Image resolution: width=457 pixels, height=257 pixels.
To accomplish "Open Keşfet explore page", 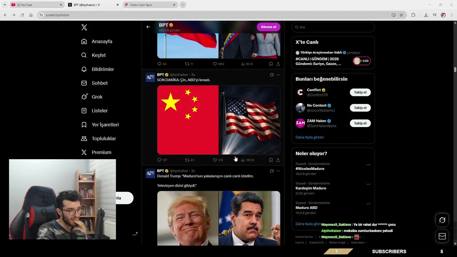I will tap(94, 55).
